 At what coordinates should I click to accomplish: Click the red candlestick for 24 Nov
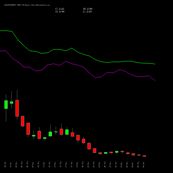point(94,151)
